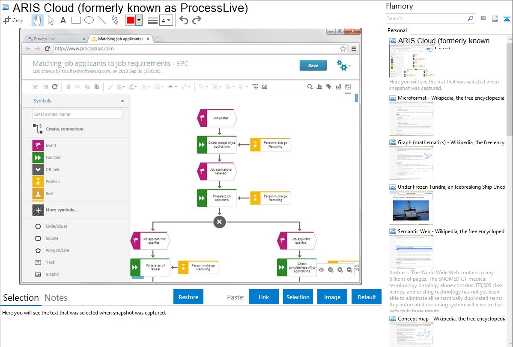This screenshot has height=347, width=513.
Task: Open Graph (mathematics) snapshot thumbnail
Action: point(411,163)
